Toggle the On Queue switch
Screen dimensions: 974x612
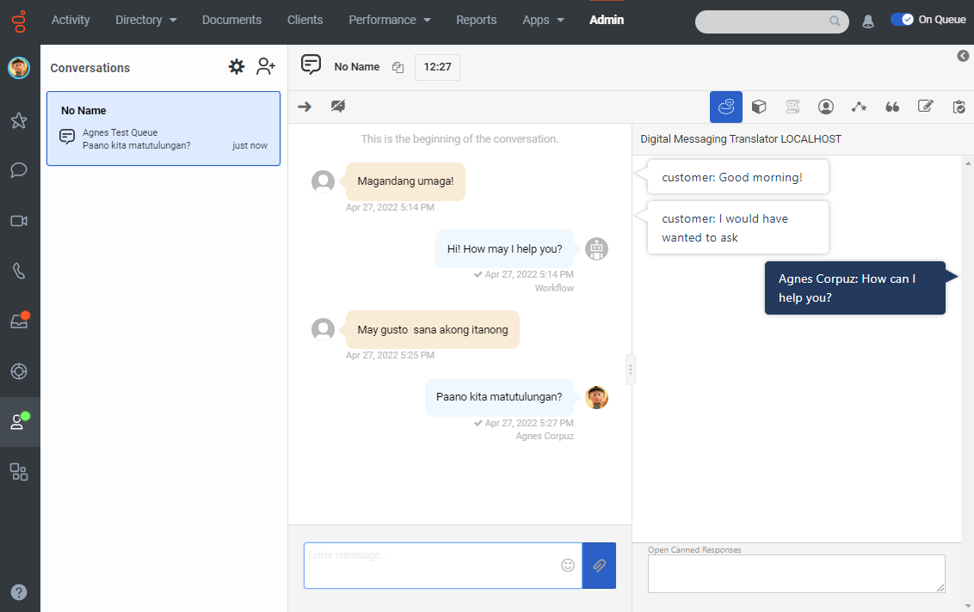pyautogui.click(x=902, y=20)
